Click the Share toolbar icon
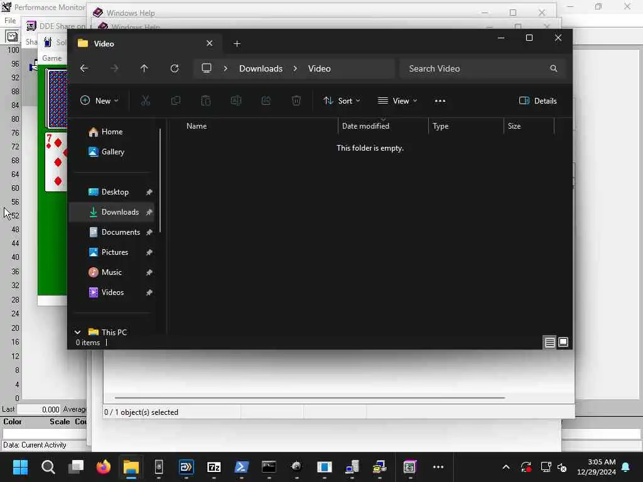Viewport: 643px width, 482px height. pyautogui.click(x=266, y=101)
